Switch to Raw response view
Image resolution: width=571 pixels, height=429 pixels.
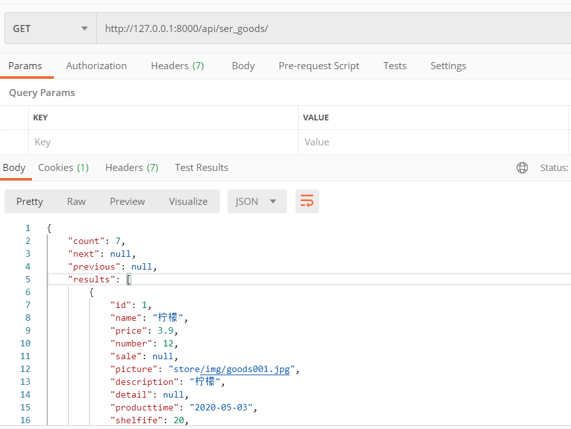76,201
